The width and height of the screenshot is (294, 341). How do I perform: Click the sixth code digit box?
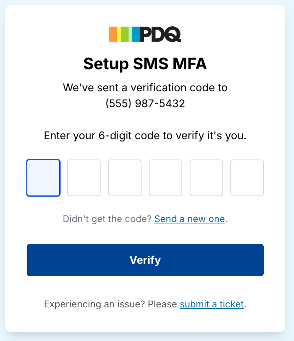247,178
